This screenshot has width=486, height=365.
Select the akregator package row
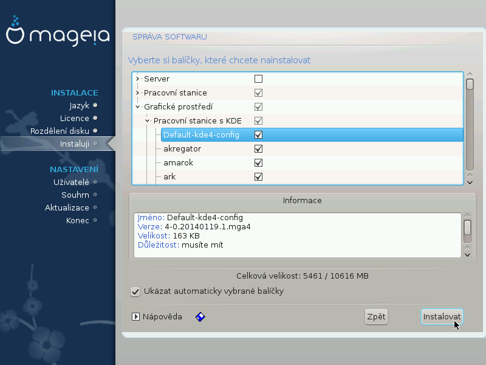point(312,148)
